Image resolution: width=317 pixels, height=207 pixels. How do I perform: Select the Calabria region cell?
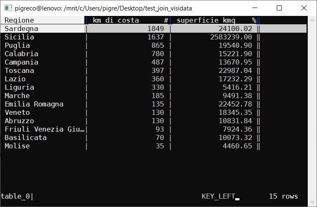tap(21, 54)
